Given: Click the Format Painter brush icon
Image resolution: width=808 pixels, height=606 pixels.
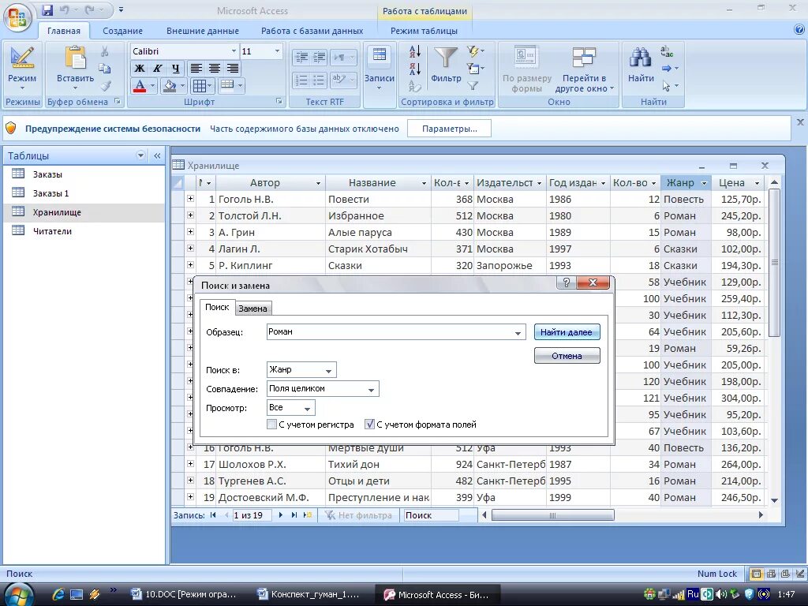Looking at the screenshot, I should click(x=105, y=85).
